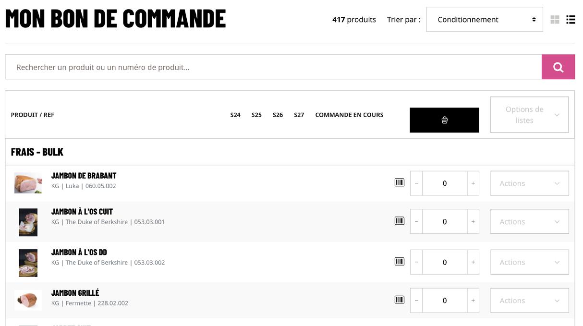
Task: Switch to list view layout
Action: pyautogui.click(x=571, y=20)
